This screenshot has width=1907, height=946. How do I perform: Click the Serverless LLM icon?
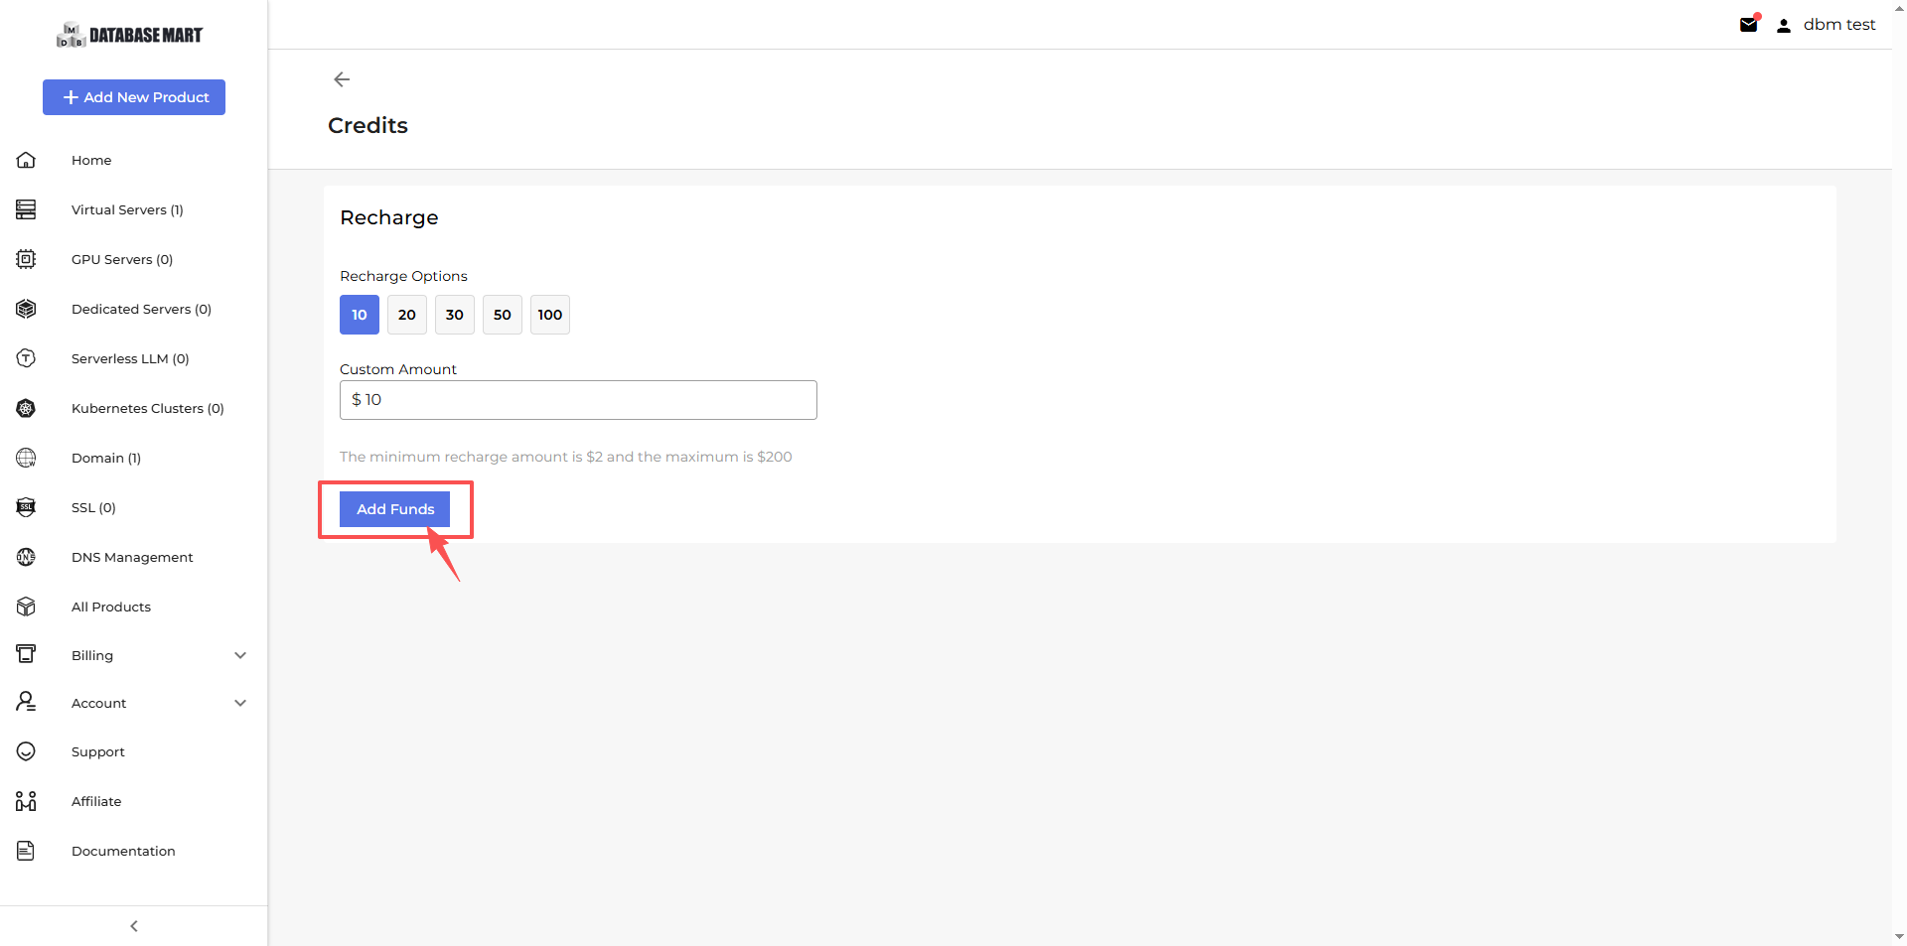click(26, 358)
